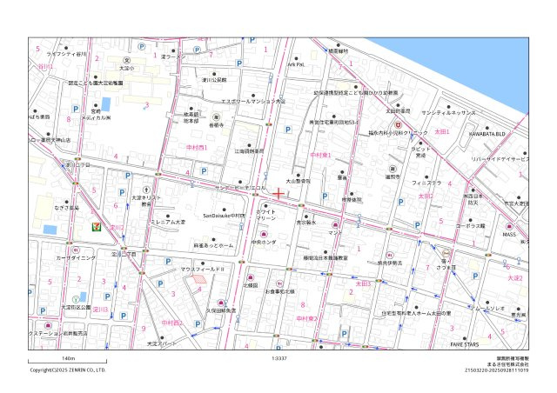
Task: Select the Ark PaL building label
Action: tap(296, 63)
